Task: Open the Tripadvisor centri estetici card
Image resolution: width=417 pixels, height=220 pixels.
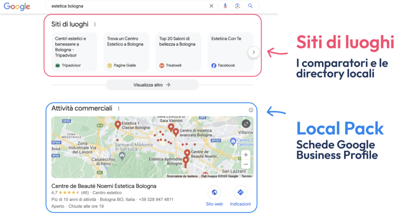Action: pyautogui.click(x=74, y=52)
